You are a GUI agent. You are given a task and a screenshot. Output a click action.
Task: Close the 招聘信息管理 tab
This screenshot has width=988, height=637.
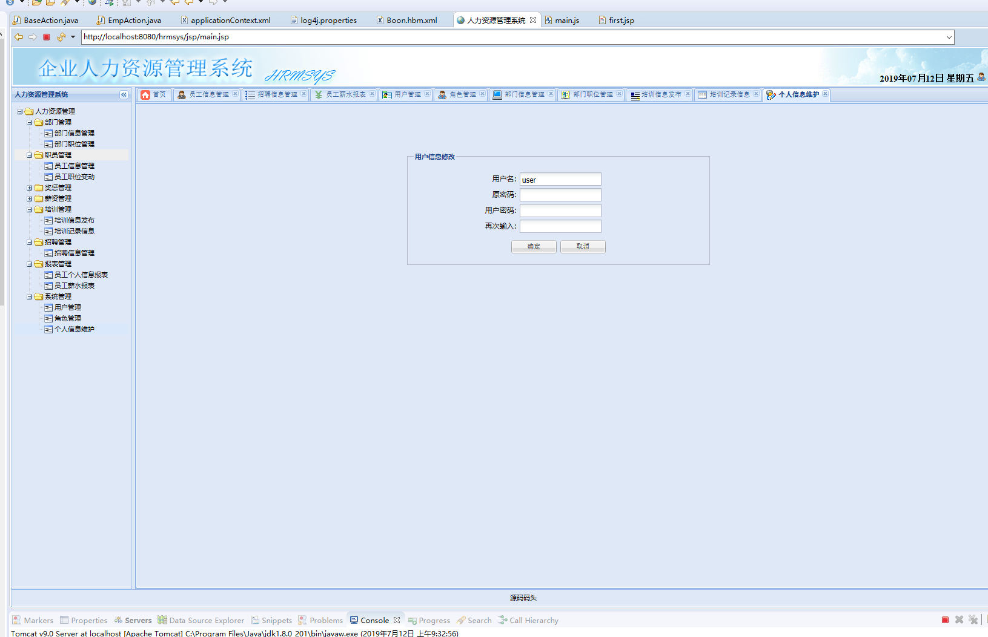tap(304, 94)
